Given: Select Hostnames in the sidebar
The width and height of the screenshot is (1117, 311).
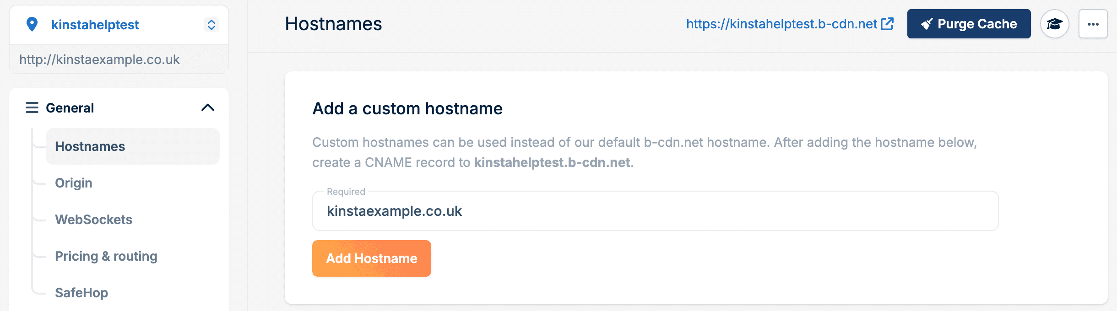Looking at the screenshot, I should point(89,146).
